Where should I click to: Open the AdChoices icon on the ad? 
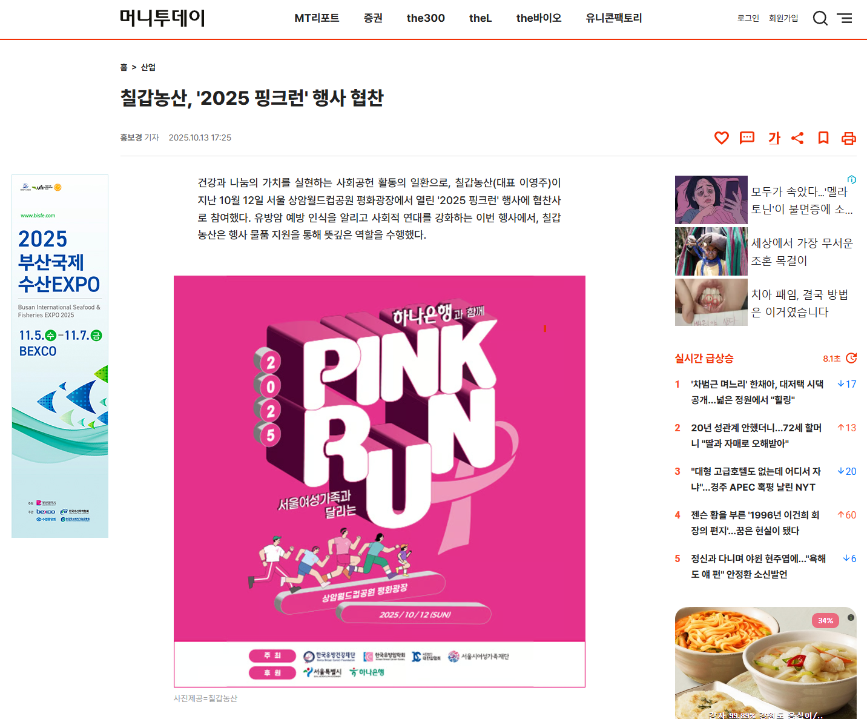tap(852, 179)
